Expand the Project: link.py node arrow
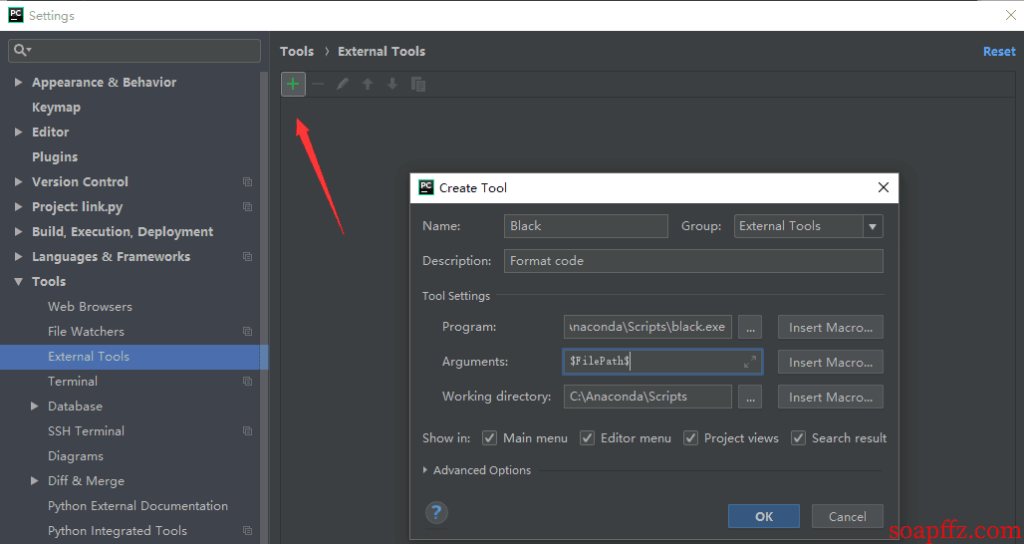Image resolution: width=1024 pixels, height=544 pixels. click(x=18, y=206)
